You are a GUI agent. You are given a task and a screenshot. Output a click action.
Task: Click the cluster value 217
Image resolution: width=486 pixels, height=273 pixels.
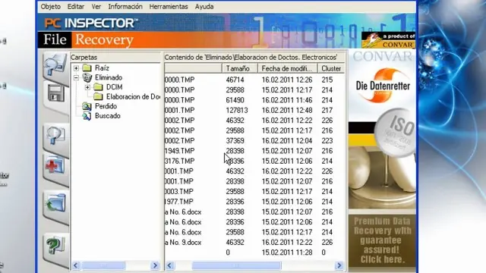coord(327,111)
